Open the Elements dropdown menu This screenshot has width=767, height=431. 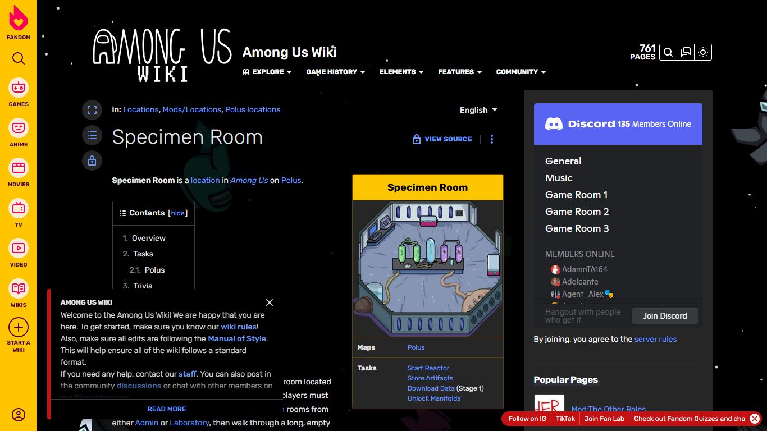[x=401, y=72]
